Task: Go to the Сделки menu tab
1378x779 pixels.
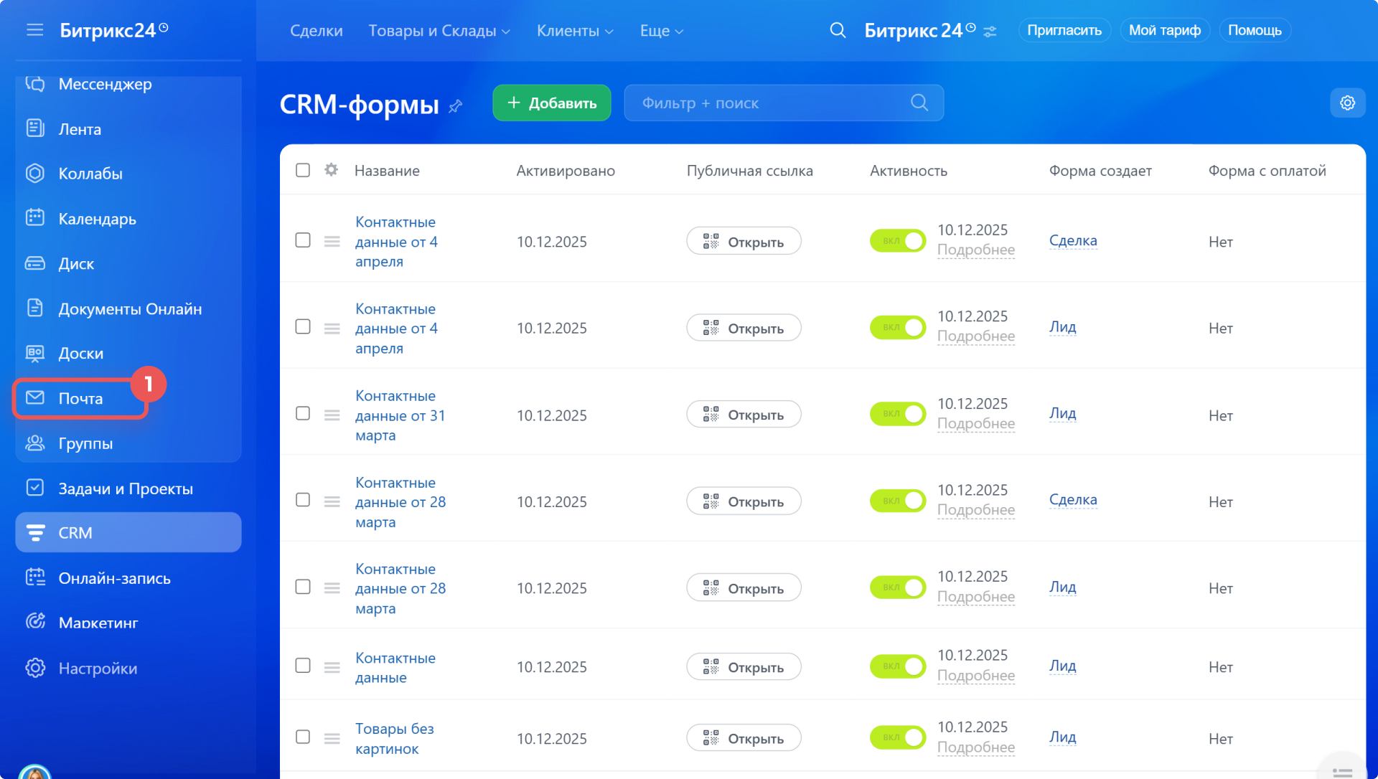Action: click(317, 31)
